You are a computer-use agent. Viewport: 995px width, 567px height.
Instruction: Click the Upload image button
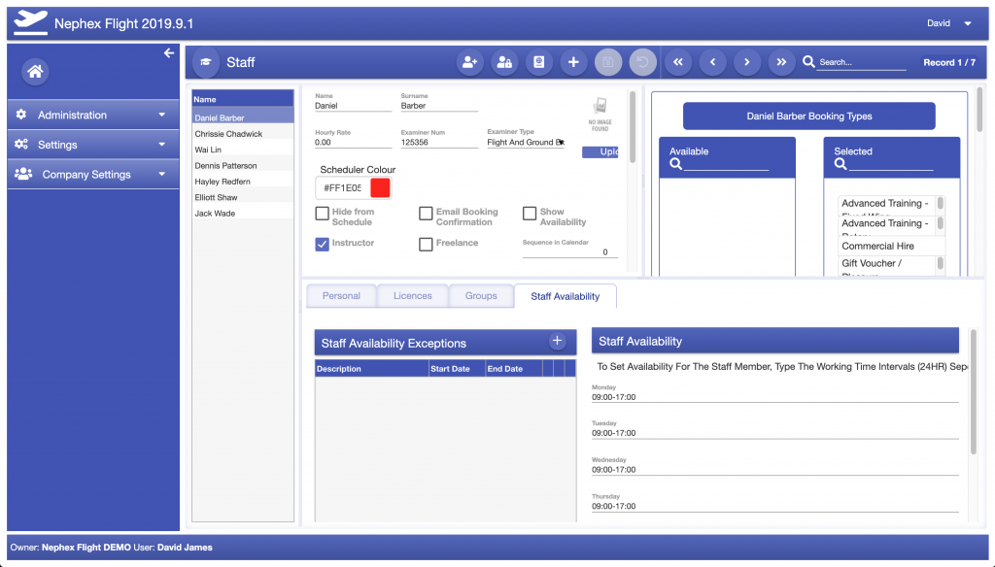(600, 152)
